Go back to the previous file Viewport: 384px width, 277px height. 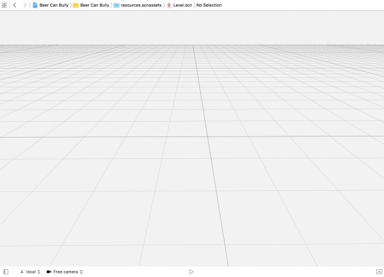15,5
